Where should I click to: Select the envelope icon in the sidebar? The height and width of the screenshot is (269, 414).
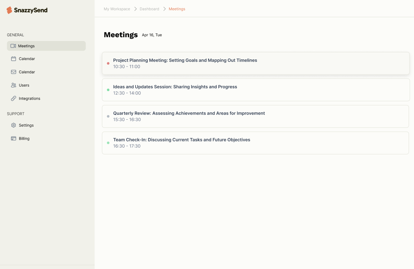pos(14,72)
